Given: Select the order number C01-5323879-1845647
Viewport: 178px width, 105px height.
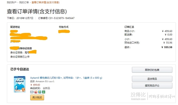Looking at the screenshot, I should pyautogui.click(x=62, y=18).
